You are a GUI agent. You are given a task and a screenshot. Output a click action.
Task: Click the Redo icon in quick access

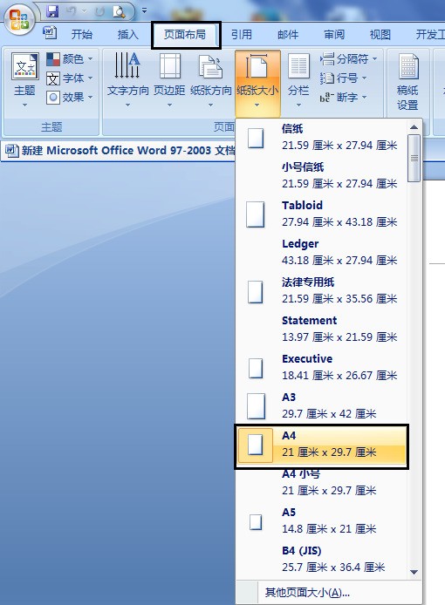[100, 11]
